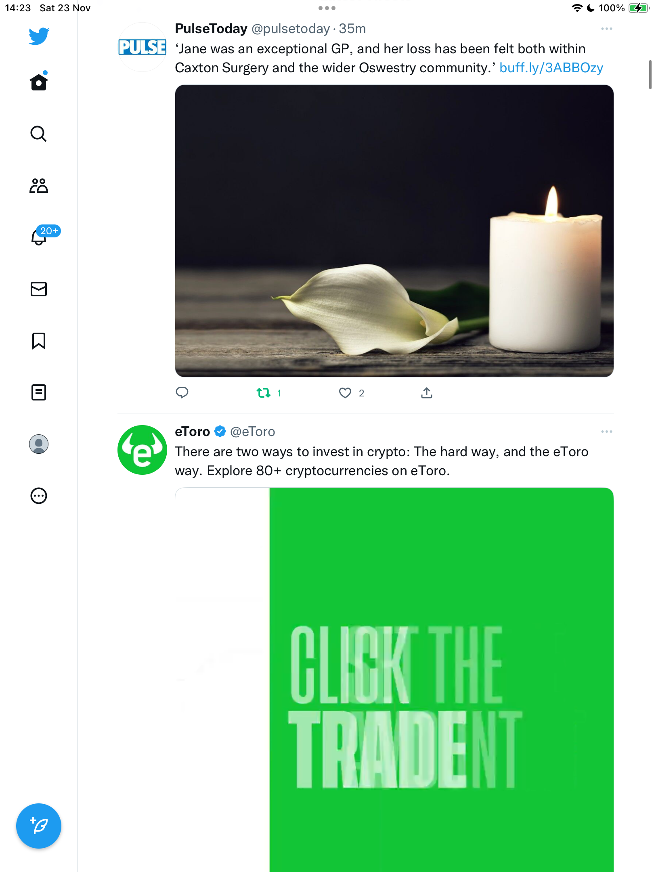Toggle like on PulseToday tweet
The height and width of the screenshot is (872, 654).
point(351,393)
